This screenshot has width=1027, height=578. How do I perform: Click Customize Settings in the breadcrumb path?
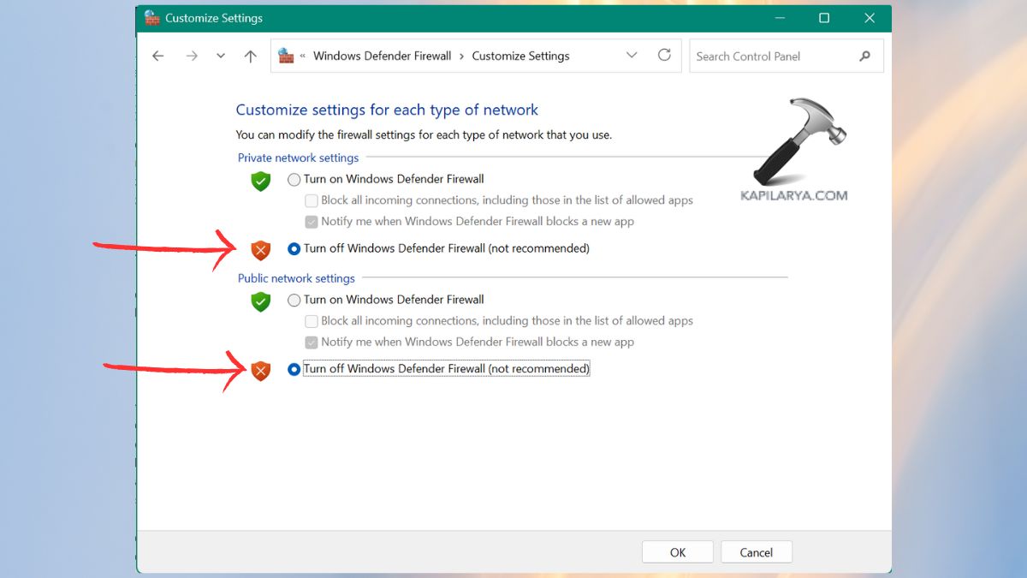coord(520,55)
